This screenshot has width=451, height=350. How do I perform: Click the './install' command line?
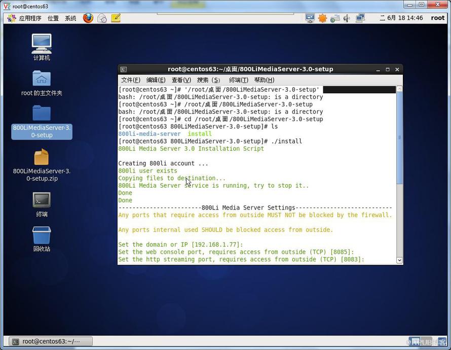point(210,142)
